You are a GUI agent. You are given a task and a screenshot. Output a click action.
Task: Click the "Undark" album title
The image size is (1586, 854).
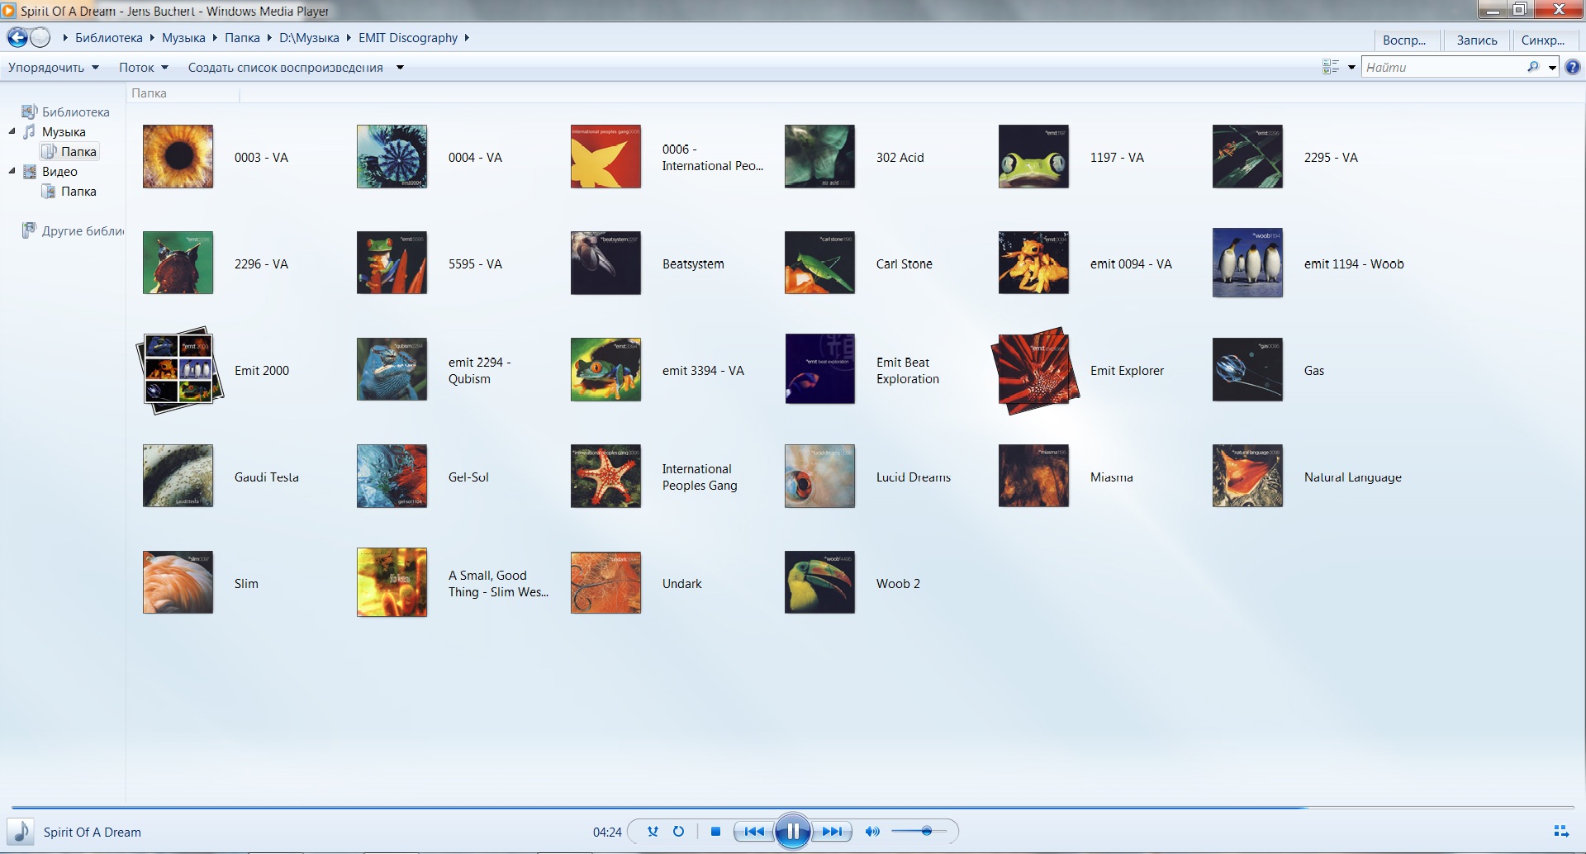point(681,584)
